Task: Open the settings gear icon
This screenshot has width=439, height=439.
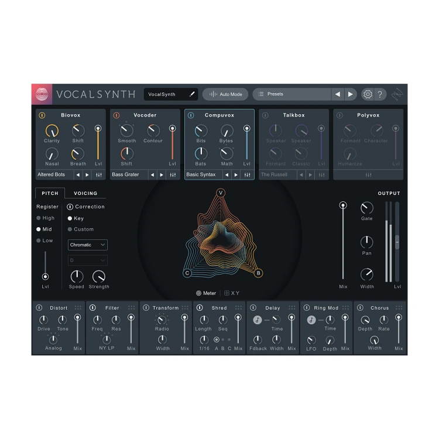Action: [368, 94]
